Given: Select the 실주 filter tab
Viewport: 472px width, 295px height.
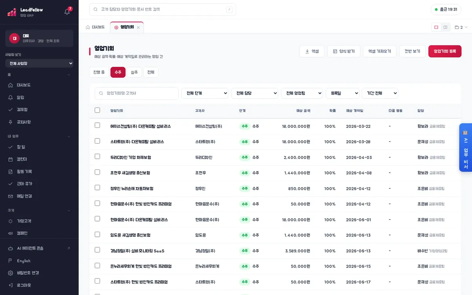Looking at the screenshot, I should (x=134, y=72).
